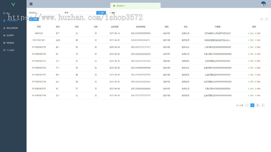The height and width of the screenshot is (152, 271).
Task: Click the blue 搜索 search button
Action: (101, 13)
